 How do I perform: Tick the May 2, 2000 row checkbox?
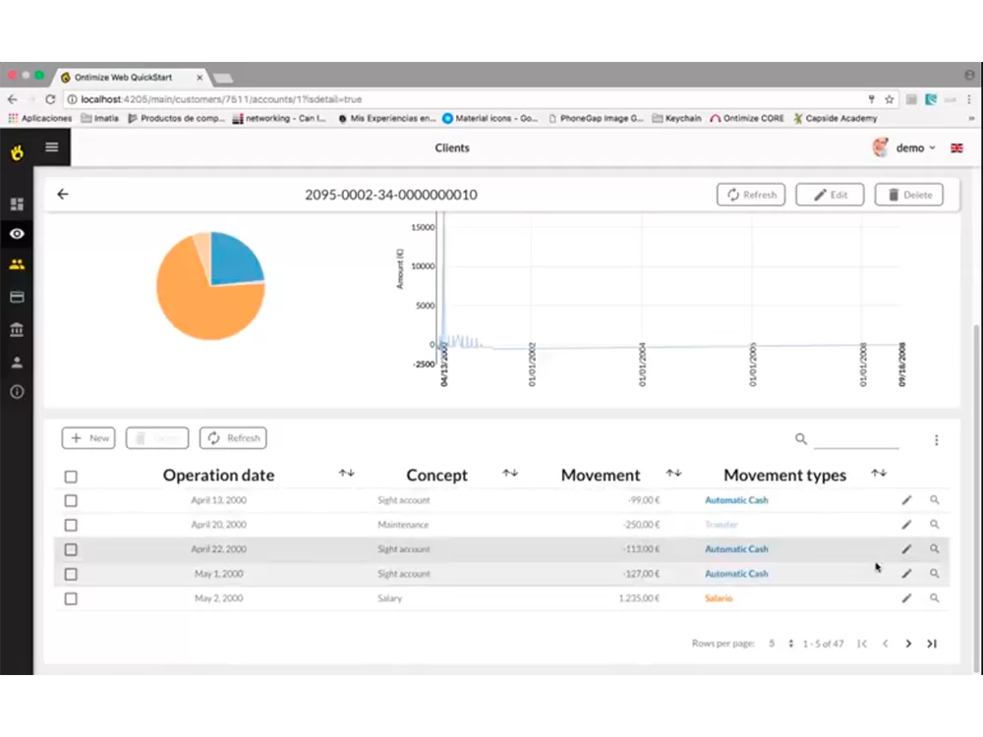coord(71,598)
